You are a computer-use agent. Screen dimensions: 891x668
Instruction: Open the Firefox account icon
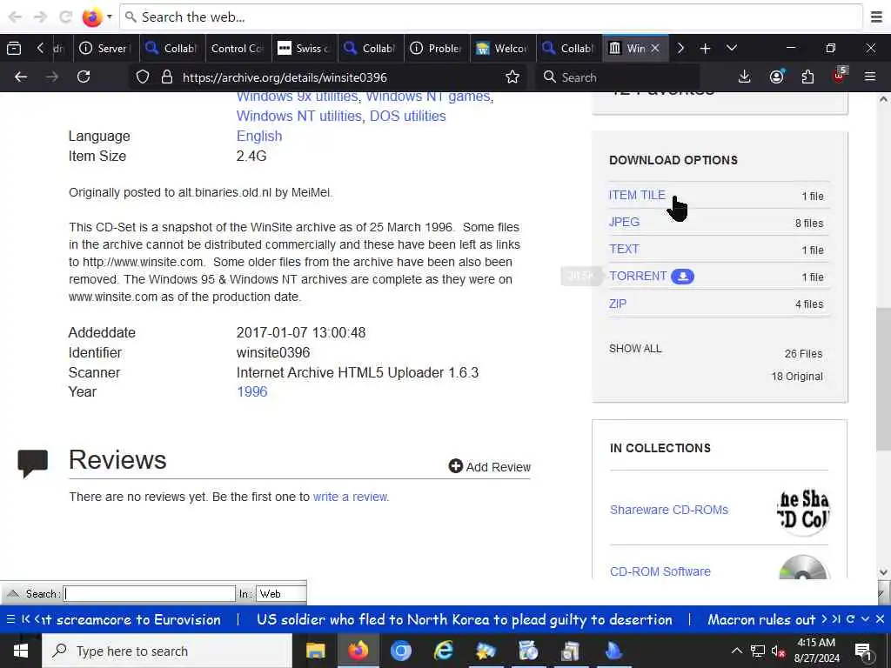[x=777, y=77]
